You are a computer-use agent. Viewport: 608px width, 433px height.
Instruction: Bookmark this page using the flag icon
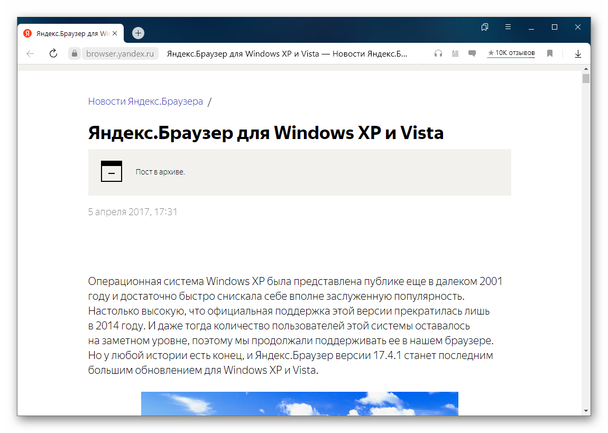coord(550,53)
